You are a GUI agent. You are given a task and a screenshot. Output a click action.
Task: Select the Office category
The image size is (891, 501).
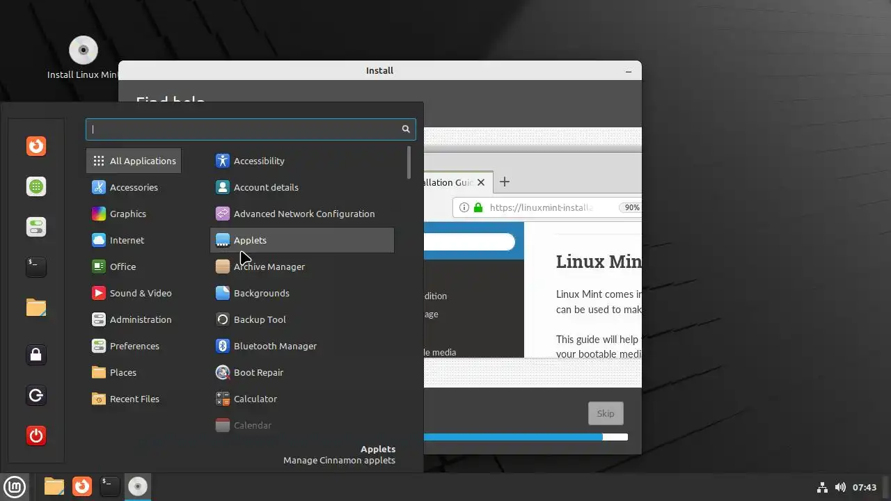coord(134,267)
